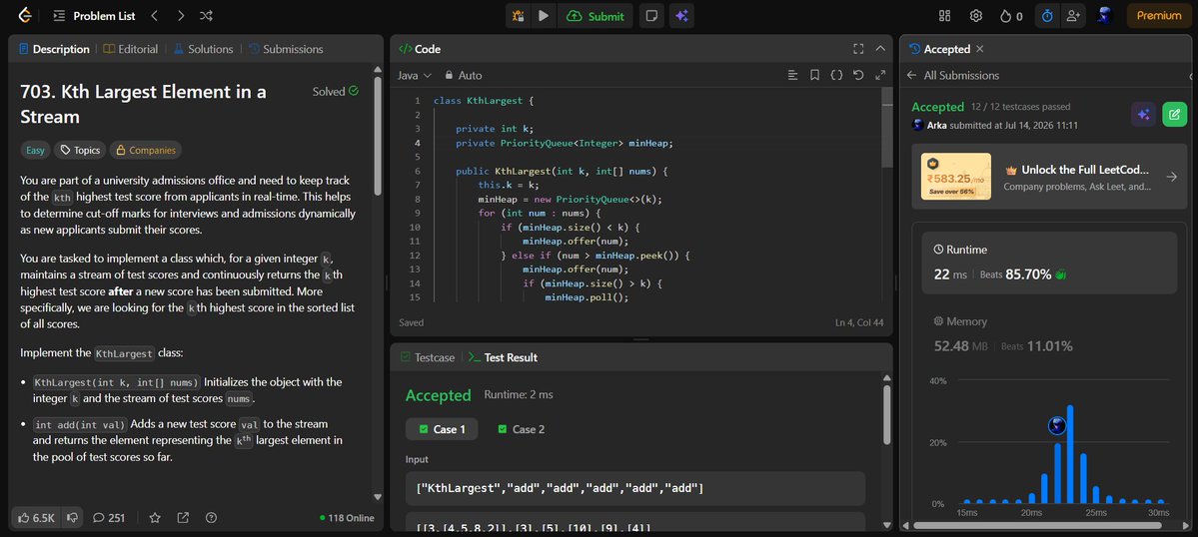1198x537 pixels.
Task: Open the layout grid icon
Action: [x=944, y=15]
